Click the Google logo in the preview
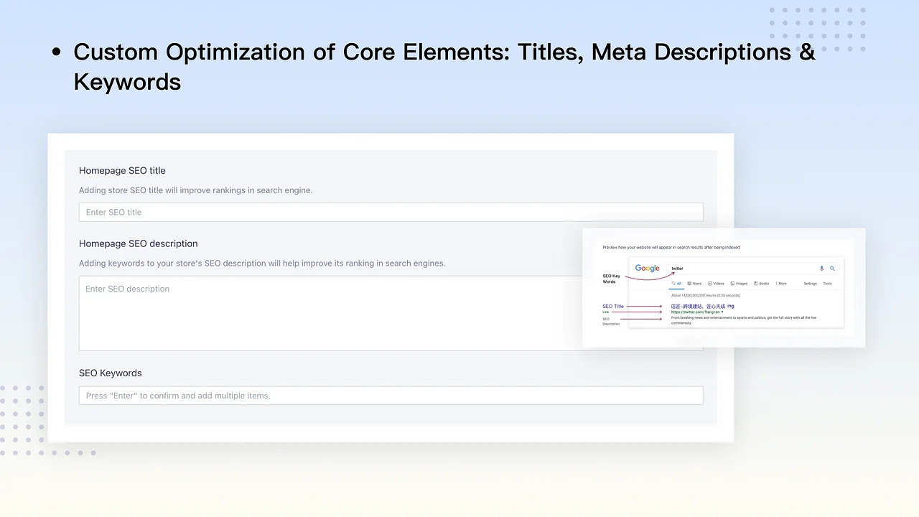 [x=647, y=269]
